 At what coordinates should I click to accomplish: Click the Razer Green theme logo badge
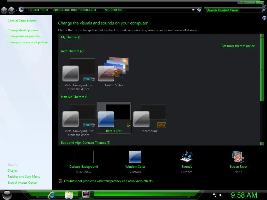(128, 125)
